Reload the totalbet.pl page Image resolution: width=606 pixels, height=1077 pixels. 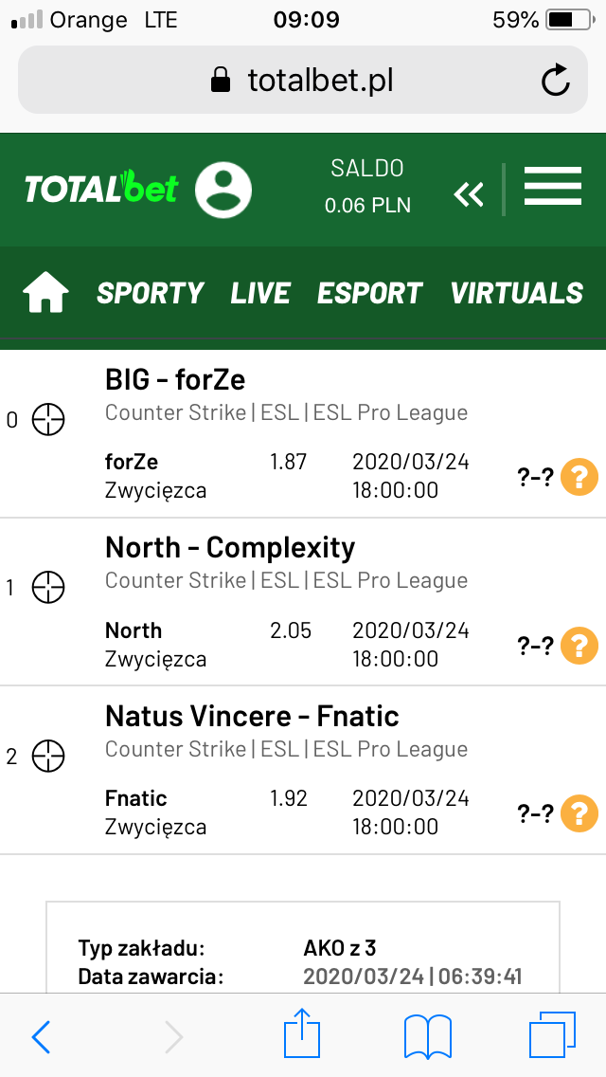pyautogui.click(x=555, y=81)
